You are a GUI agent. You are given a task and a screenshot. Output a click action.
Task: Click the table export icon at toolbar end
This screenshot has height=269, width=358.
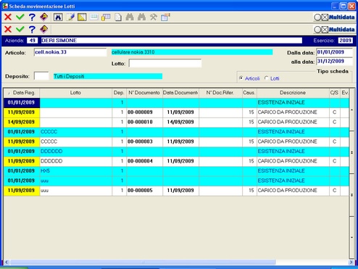point(165,17)
